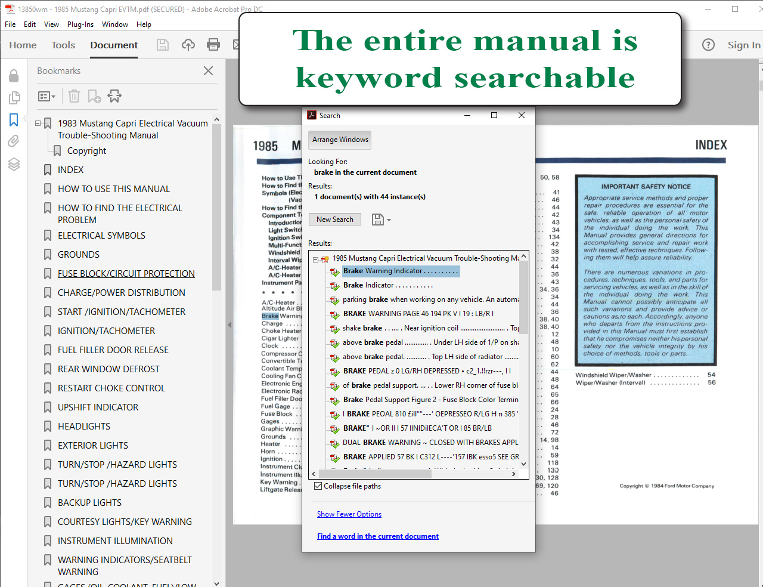Click the PDF document icon in results tree

pyautogui.click(x=325, y=259)
